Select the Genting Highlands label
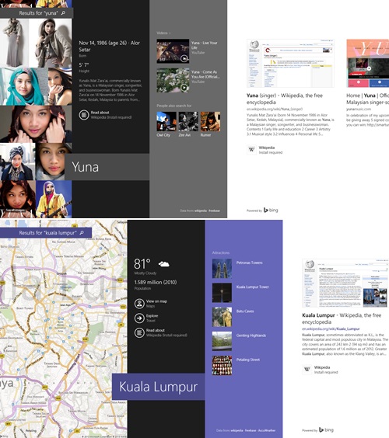Screen dimensions: 389x438 [251, 335]
